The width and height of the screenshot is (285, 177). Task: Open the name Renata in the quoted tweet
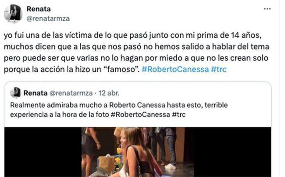35,93
